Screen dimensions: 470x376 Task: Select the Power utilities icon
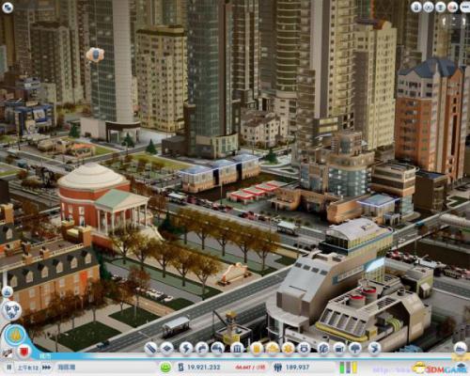coord(186,348)
